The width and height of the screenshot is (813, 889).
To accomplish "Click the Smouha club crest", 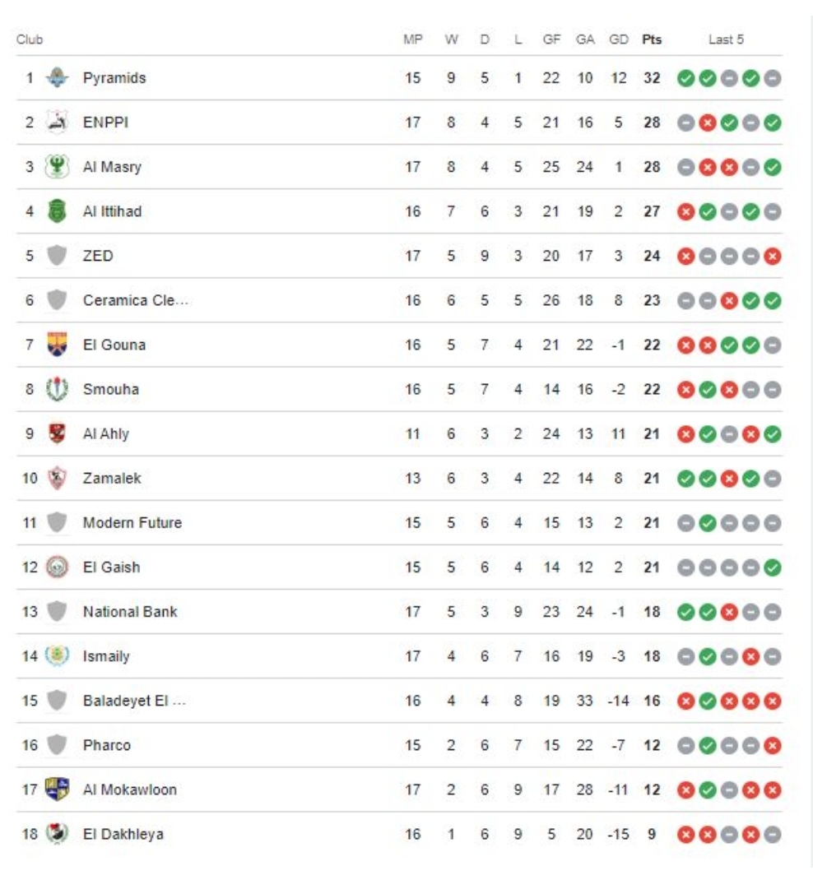I will point(57,389).
